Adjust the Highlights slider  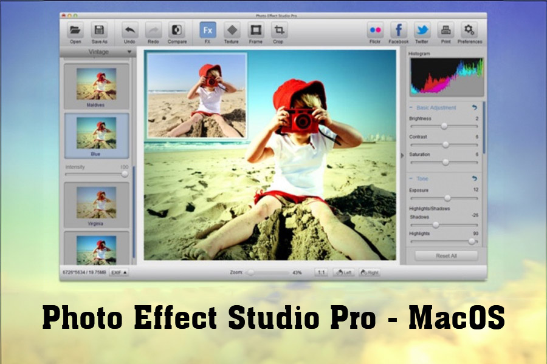pyautogui.click(x=444, y=241)
